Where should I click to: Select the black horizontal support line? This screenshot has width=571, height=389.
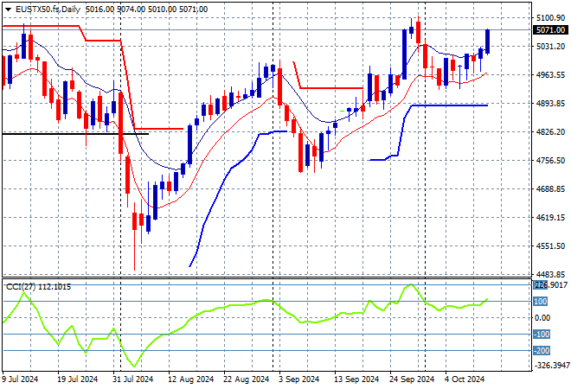(69, 134)
